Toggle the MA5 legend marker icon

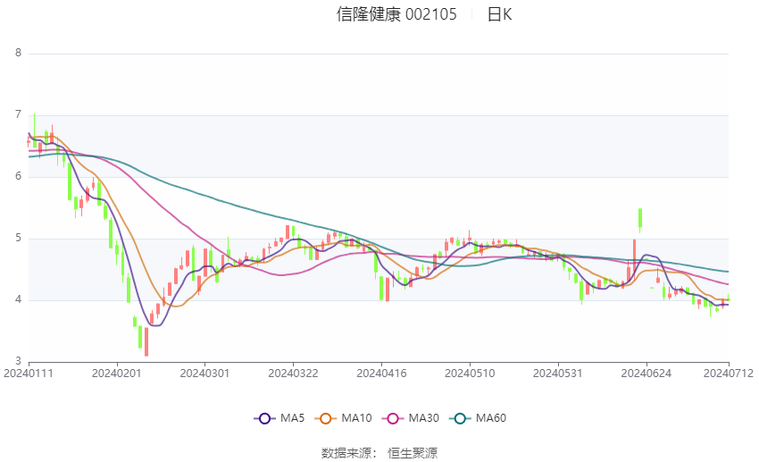pos(265,418)
